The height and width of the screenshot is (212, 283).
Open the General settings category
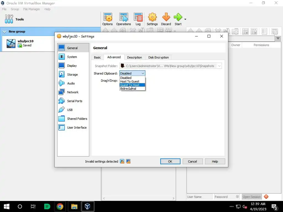(x=73, y=48)
